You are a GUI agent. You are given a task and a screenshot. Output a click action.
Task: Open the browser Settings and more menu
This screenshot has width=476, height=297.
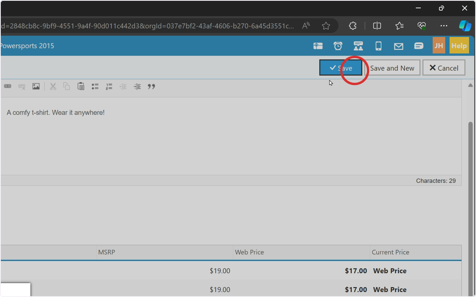(444, 26)
